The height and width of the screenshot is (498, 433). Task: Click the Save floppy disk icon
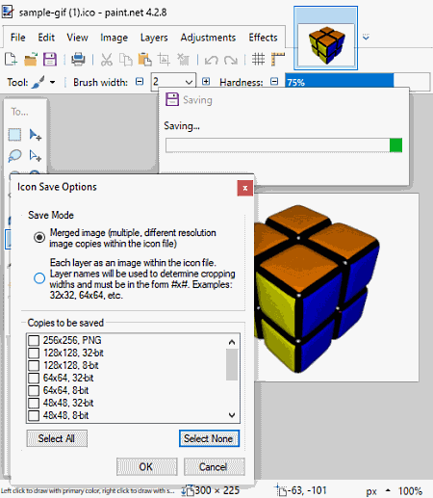click(50, 60)
